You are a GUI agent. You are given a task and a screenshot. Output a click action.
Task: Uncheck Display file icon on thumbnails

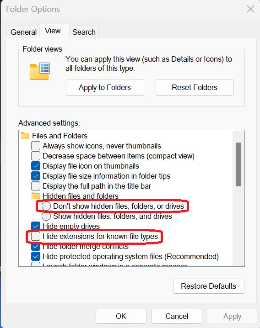36,166
